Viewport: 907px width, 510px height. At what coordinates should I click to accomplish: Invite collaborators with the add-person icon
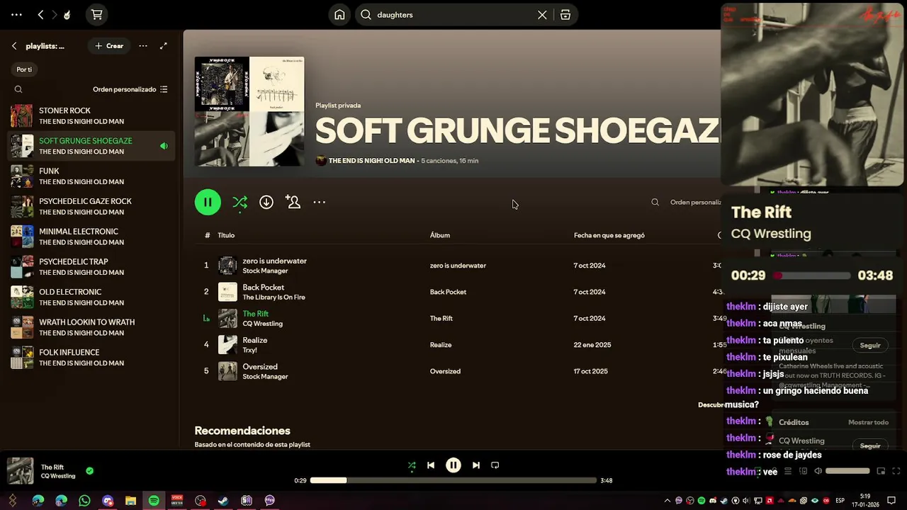293,202
